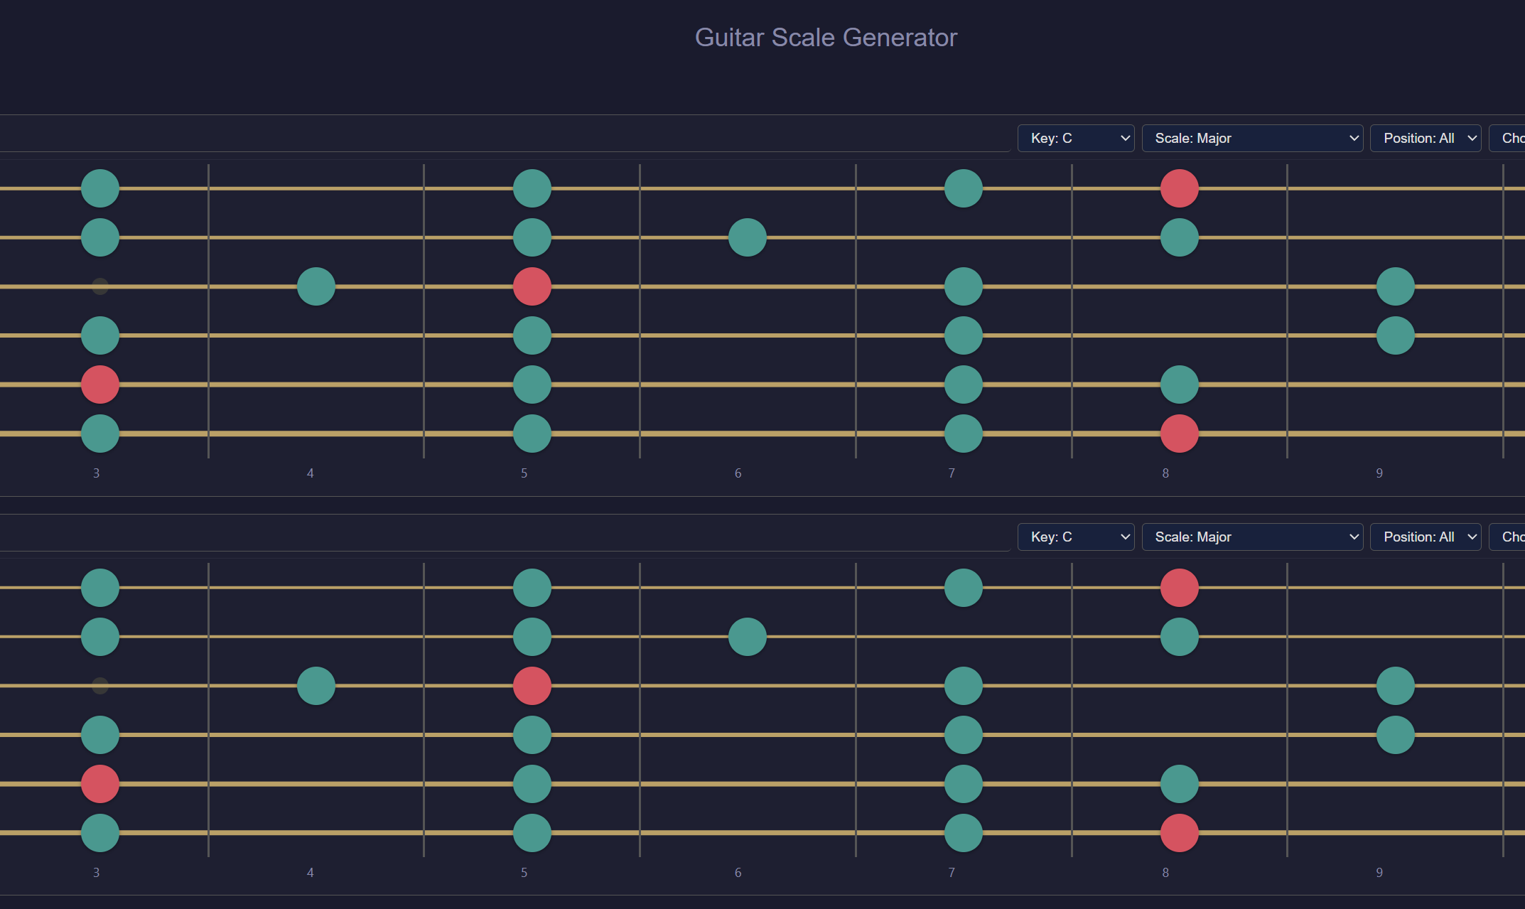Toggle the green note at fret 8 B string in bottom fretboard
This screenshot has width=1525, height=909.
tap(1179, 637)
